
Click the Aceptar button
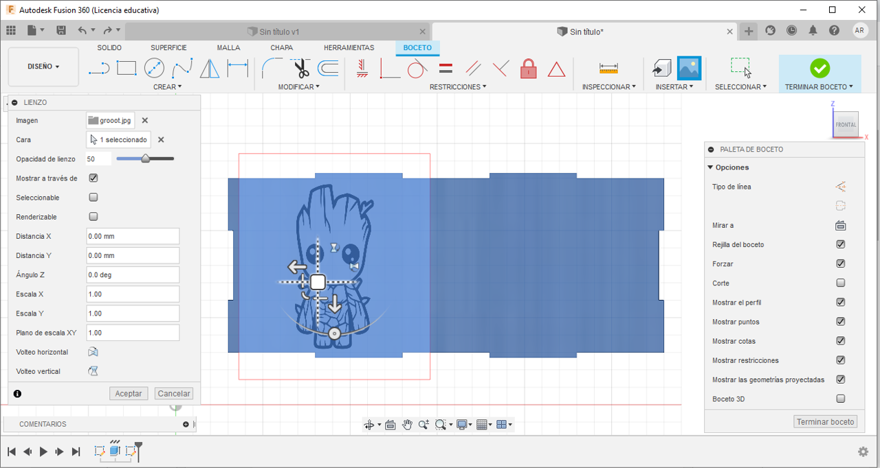(x=129, y=393)
